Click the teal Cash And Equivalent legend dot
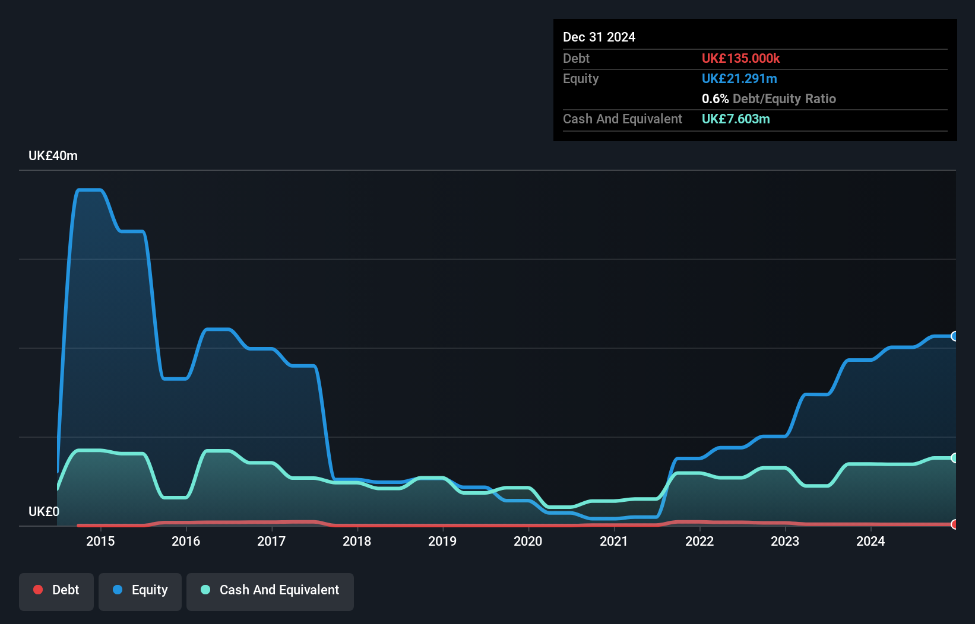This screenshot has height=624, width=975. click(x=205, y=590)
